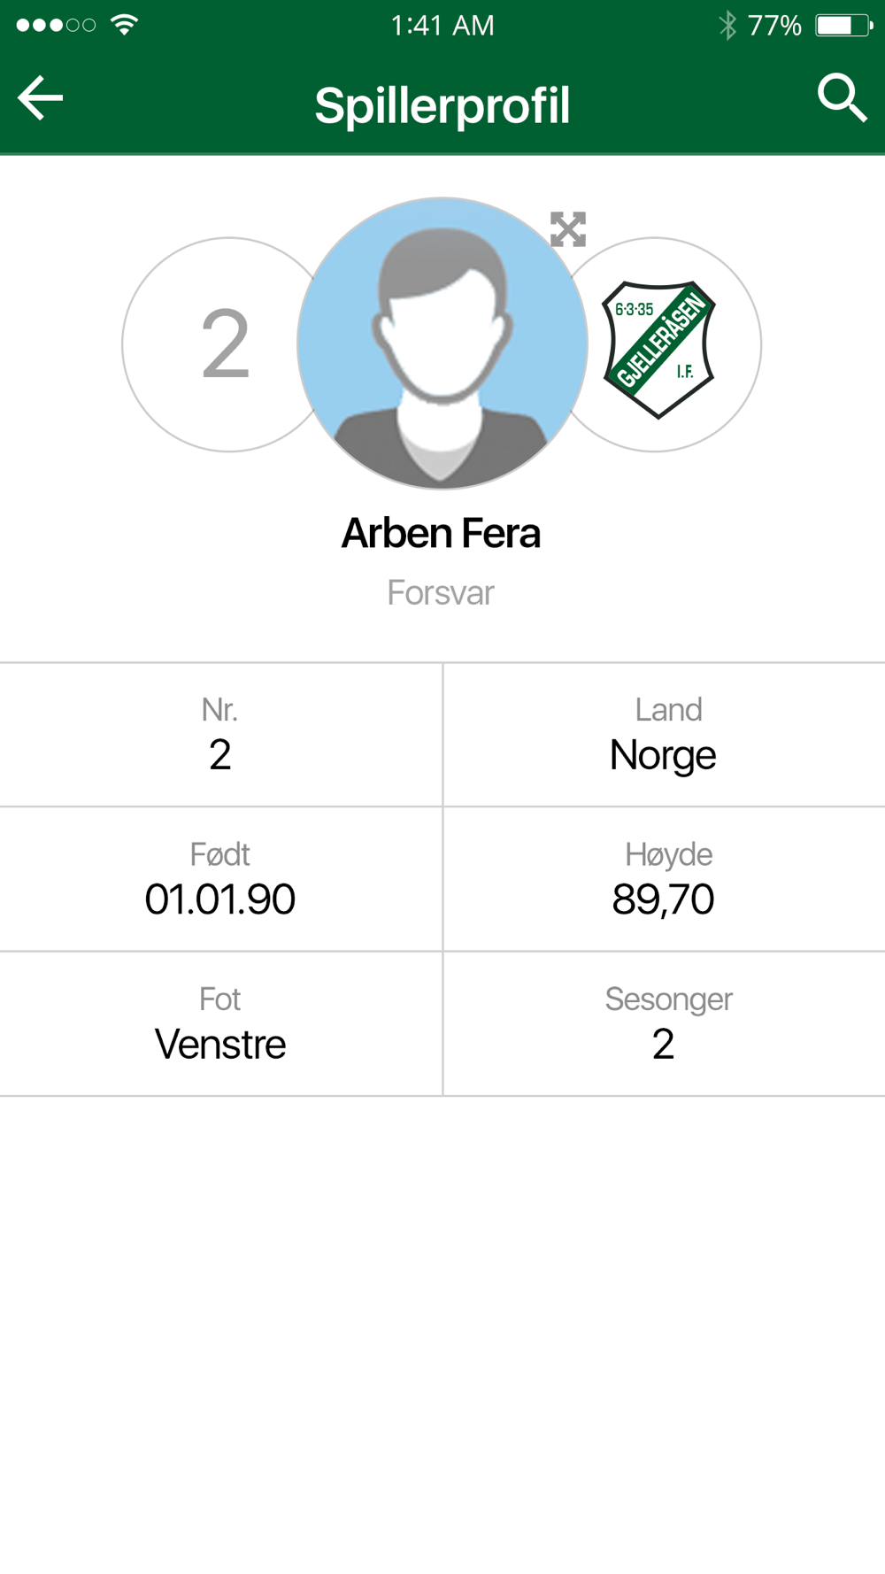This screenshot has width=885, height=1574.
Task: Tap the Spillerprofil header title
Action: pyautogui.click(x=442, y=106)
